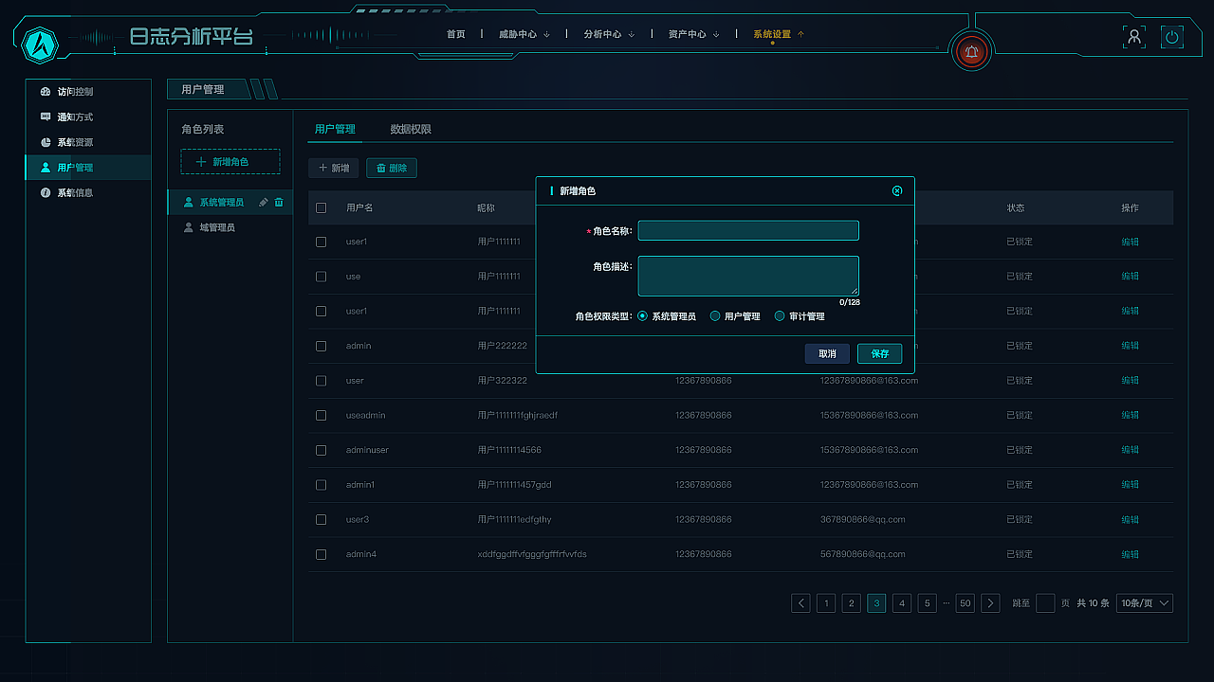Select the 系统管理员 radio button
The width and height of the screenshot is (1214, 682).
(x=643, y=316)
